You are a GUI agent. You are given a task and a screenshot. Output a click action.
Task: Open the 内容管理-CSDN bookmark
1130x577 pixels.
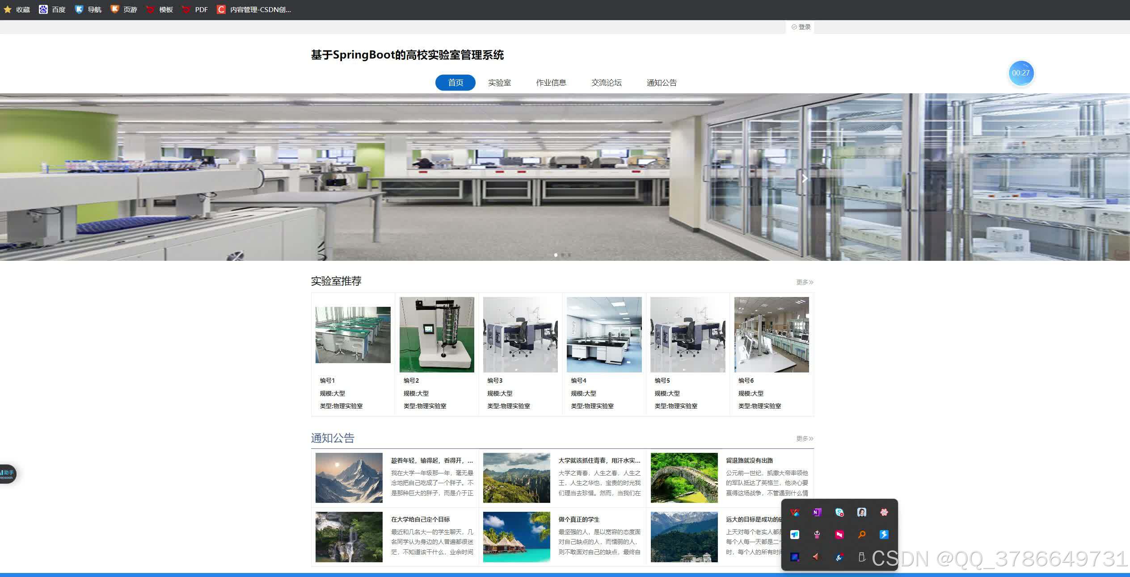255,9
